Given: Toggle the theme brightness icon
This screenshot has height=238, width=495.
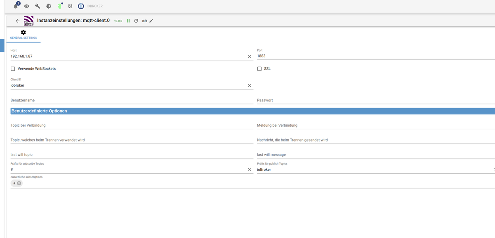Looking at the screenshot, I should pyautogui.click(x=48, y=6).
